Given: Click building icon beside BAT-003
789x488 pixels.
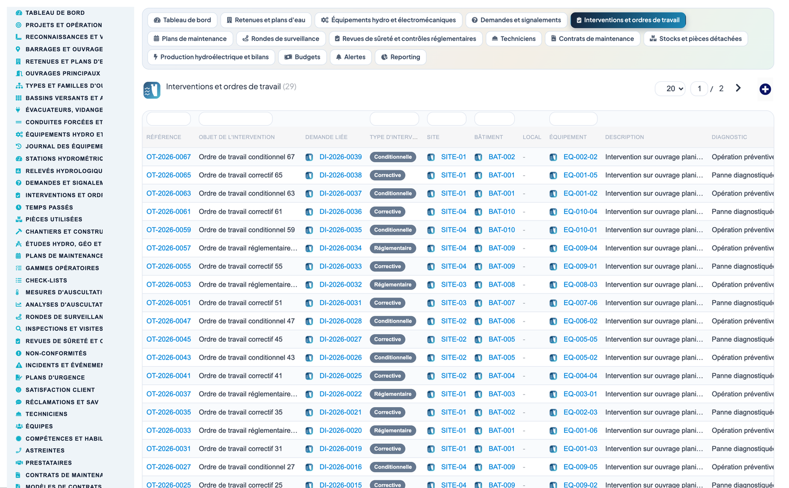Looking at the screenshot, I should [x=478, y=394].
